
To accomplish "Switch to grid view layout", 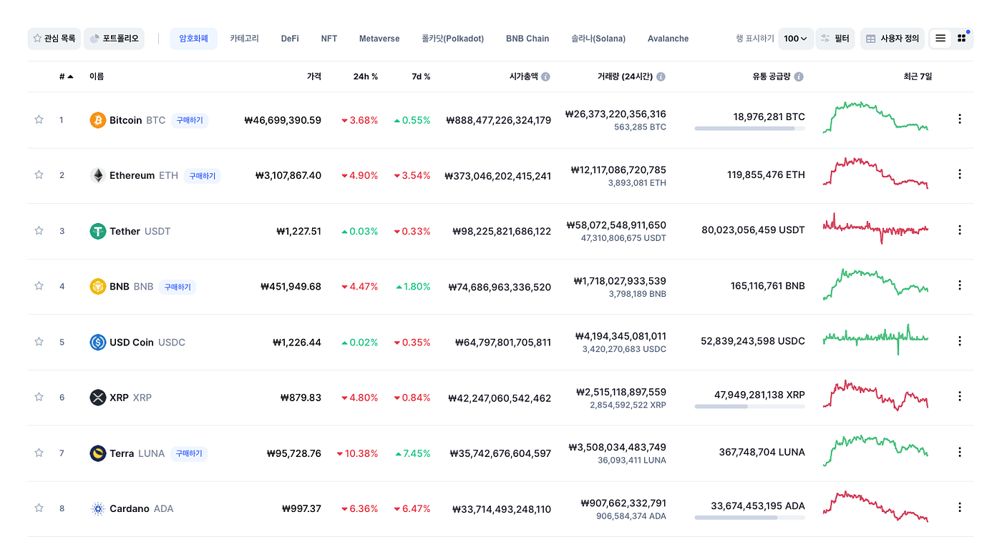I will pos(961,39).
